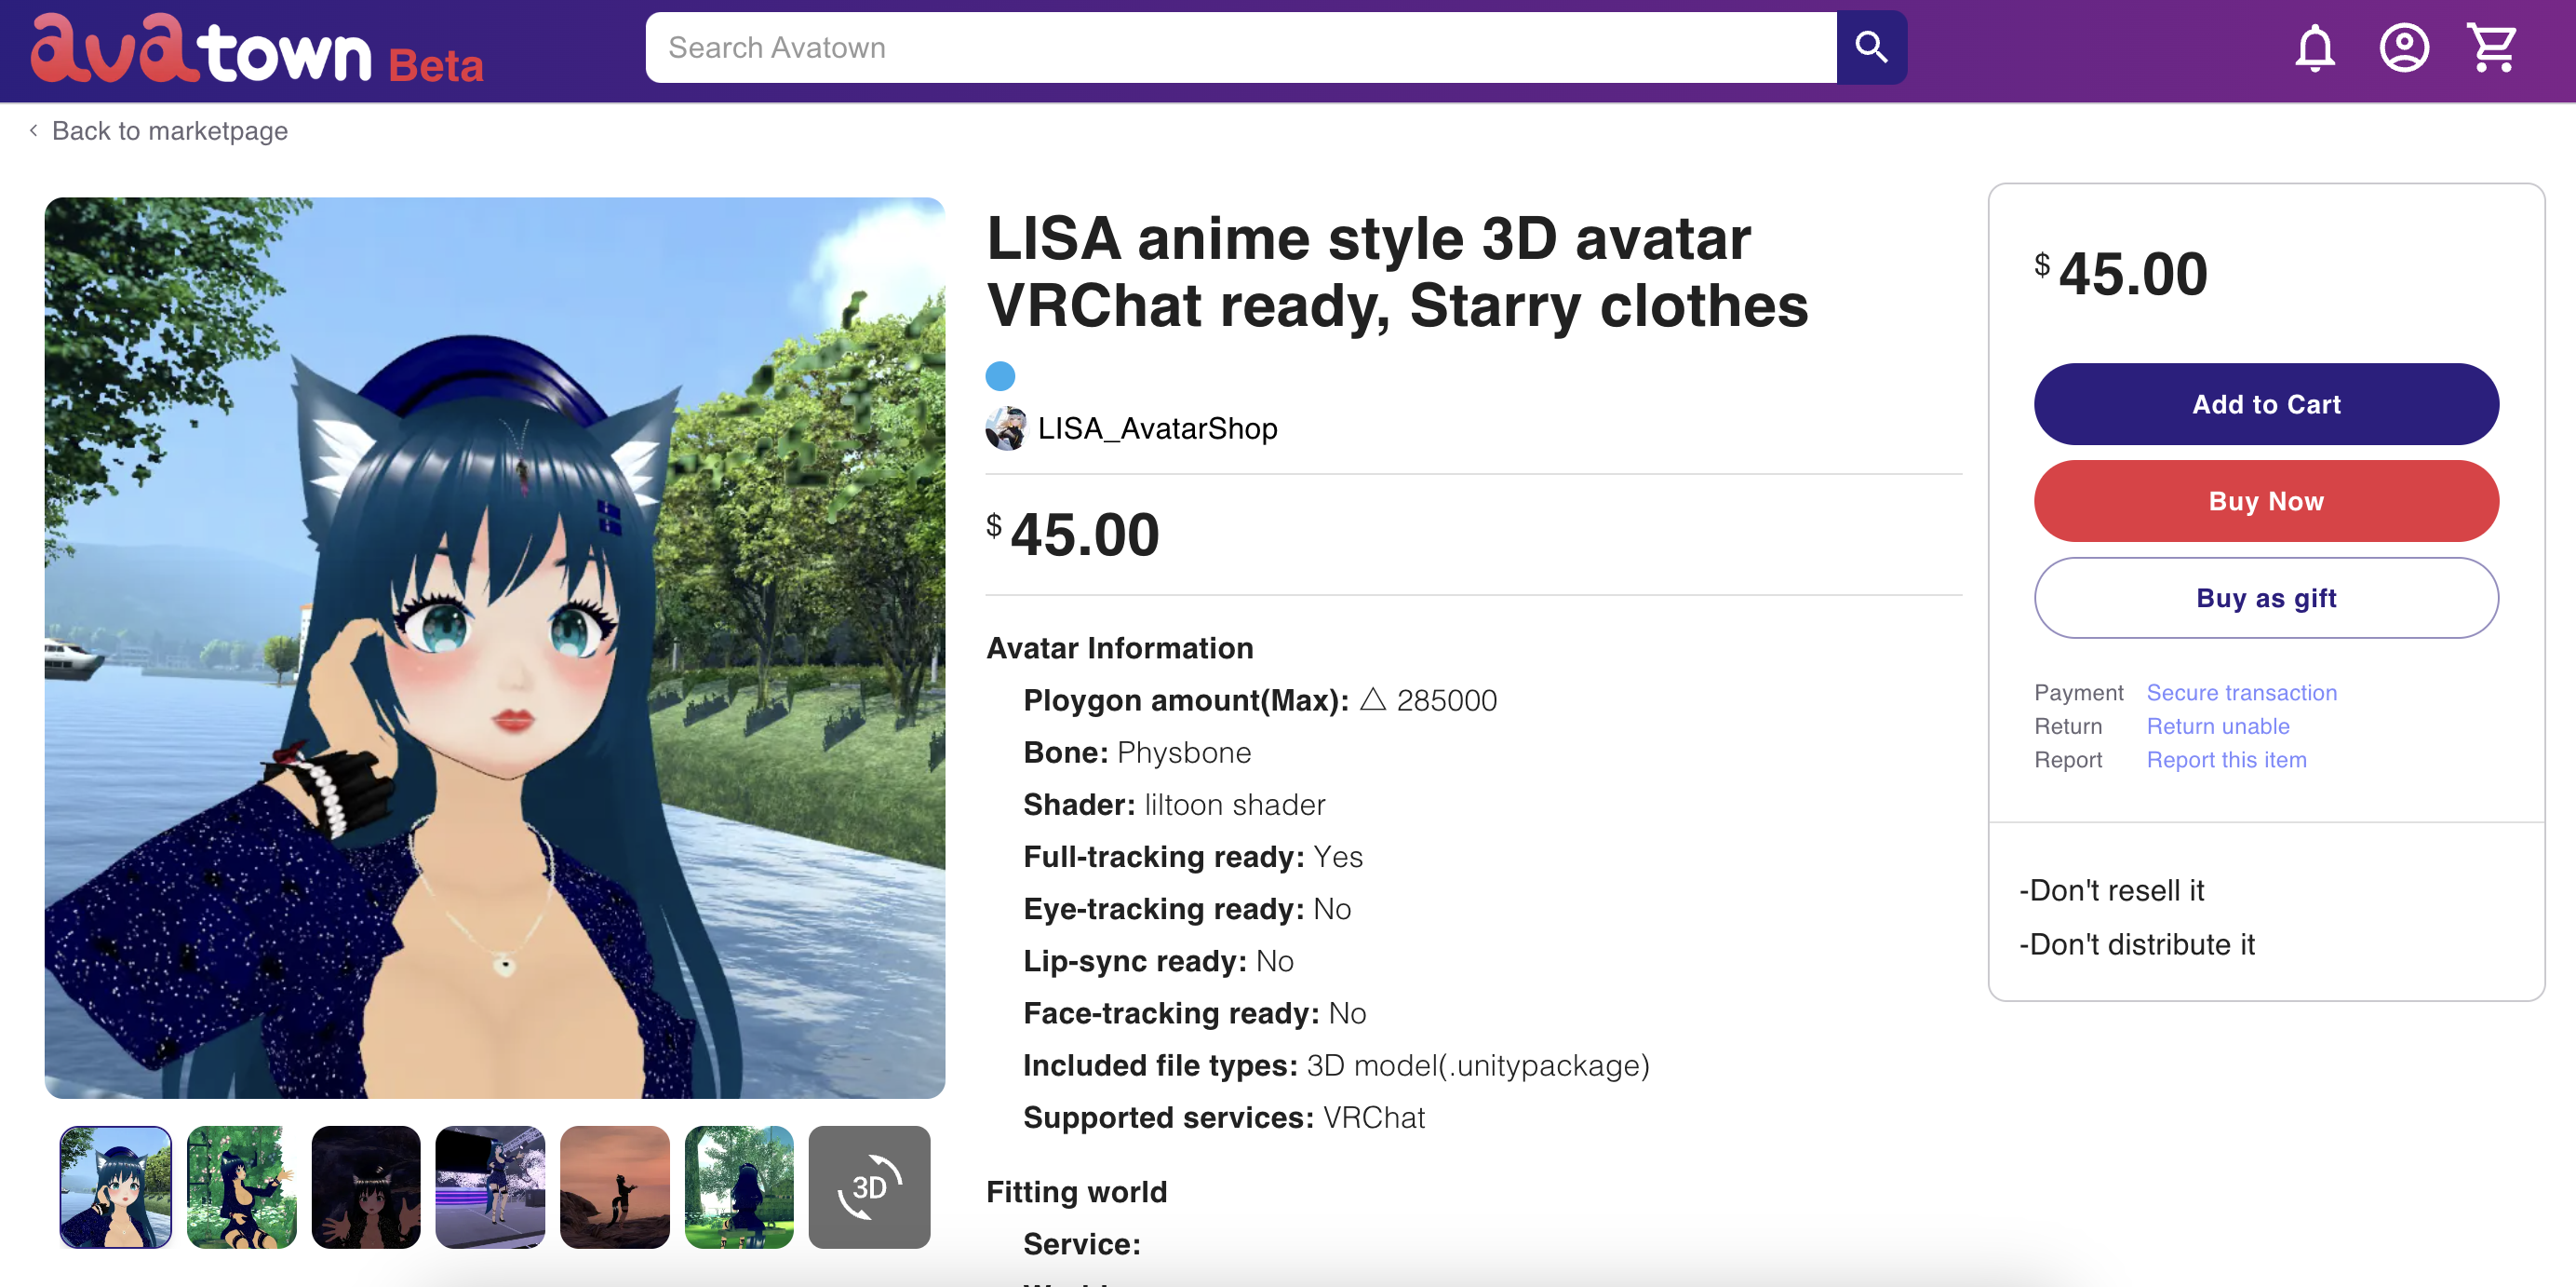Open the Return unable link

(2218, 726)
